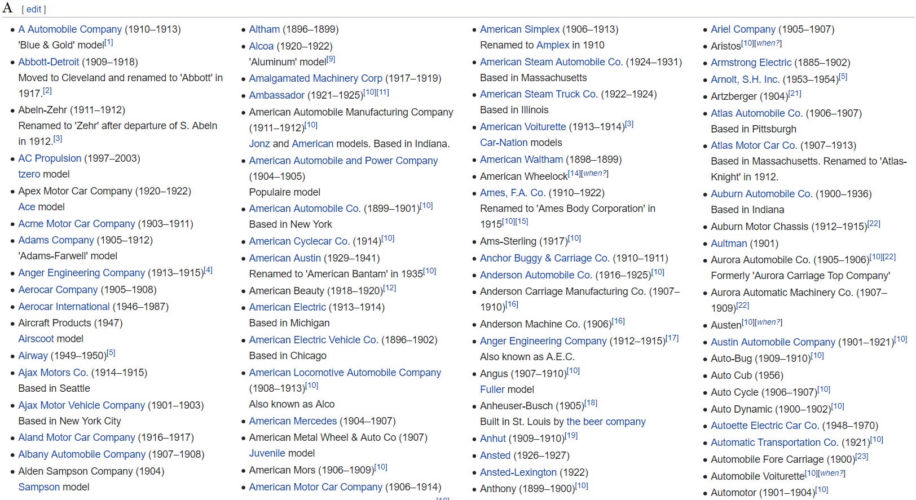Viewport: 916px width, 500px height.
Task: Open the Ames, F.A. Co. link
Action: point(512,193)
